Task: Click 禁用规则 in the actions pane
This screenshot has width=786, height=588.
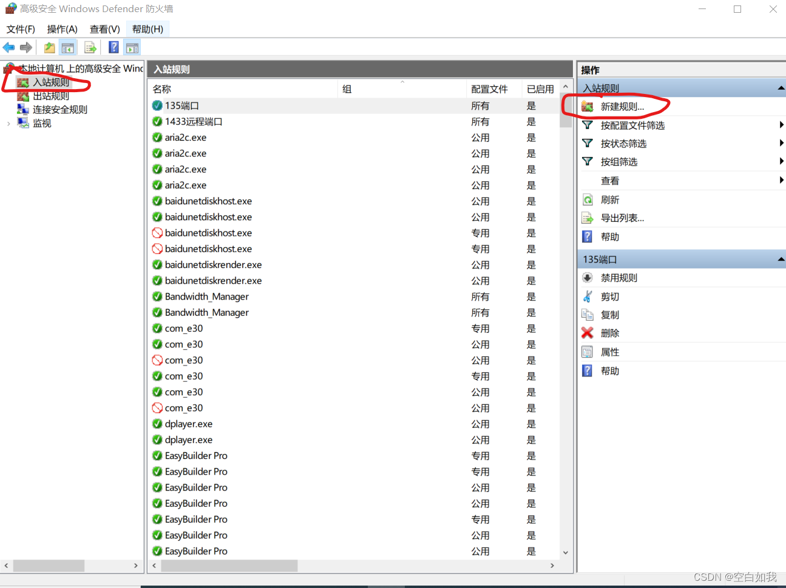Action: point(619,278)
